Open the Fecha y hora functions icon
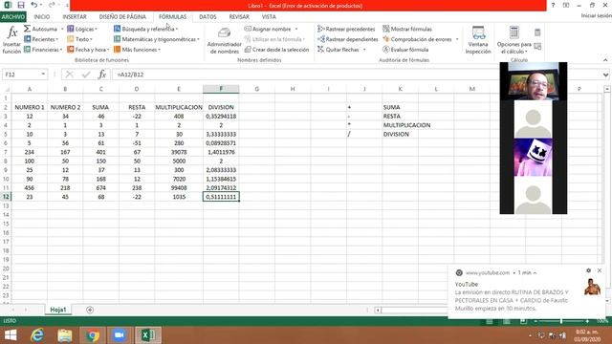612x344 pixels. coord(70,50)
